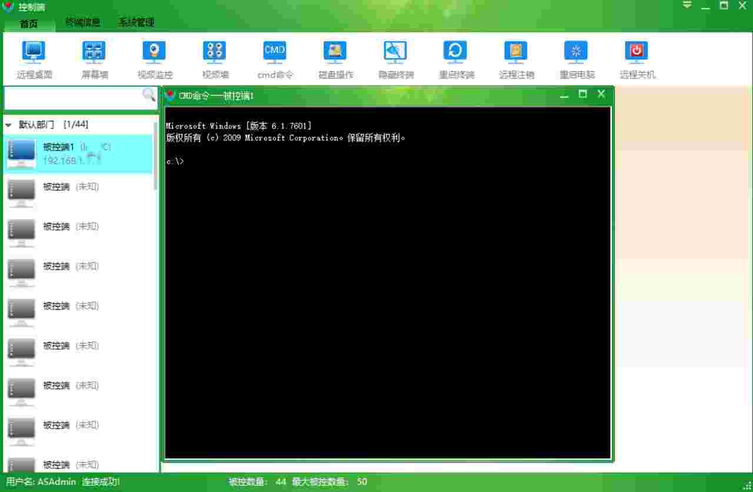The width and height of the screenshot is (753, 492).
Task: Click the device list vertical scrollbar
Action: pos(156,156)
